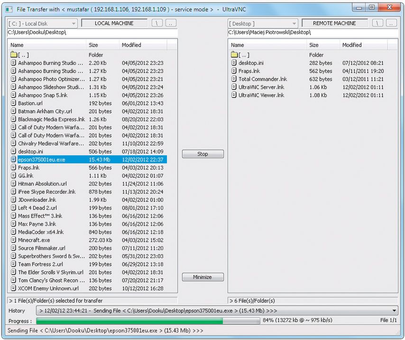Click the 'File 1/1' counter text
This screenshot has width=405, height=340.
(388, 320)
